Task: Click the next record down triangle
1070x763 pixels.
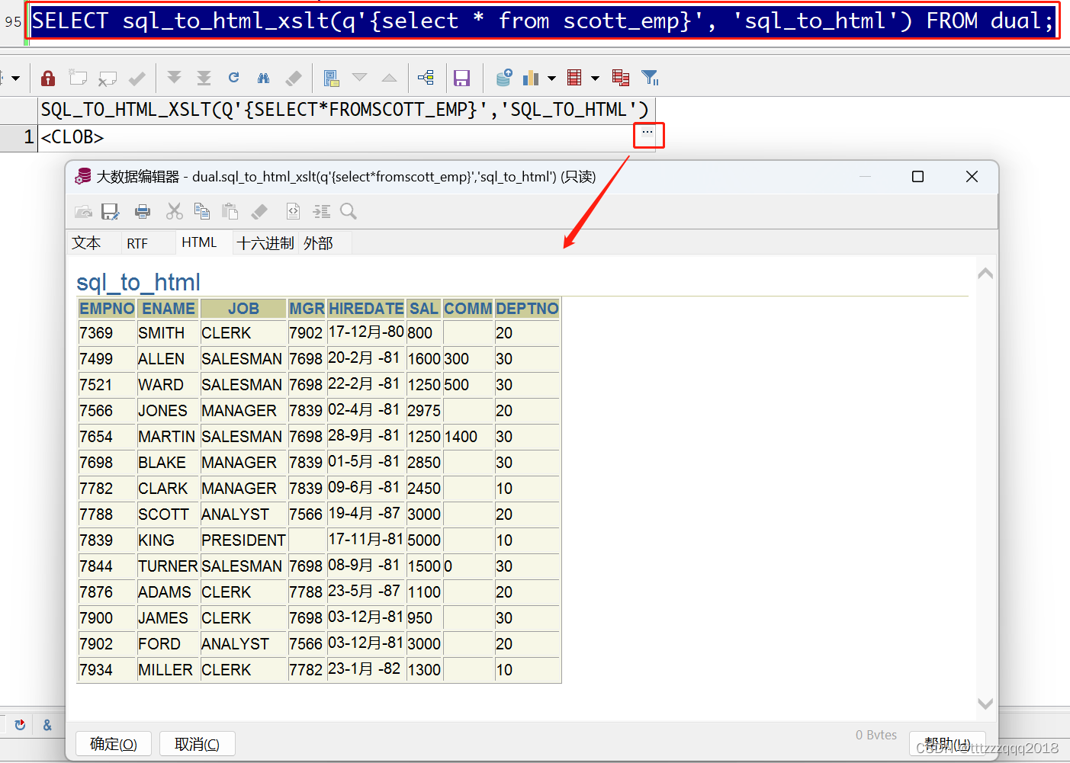Action: 360,78
